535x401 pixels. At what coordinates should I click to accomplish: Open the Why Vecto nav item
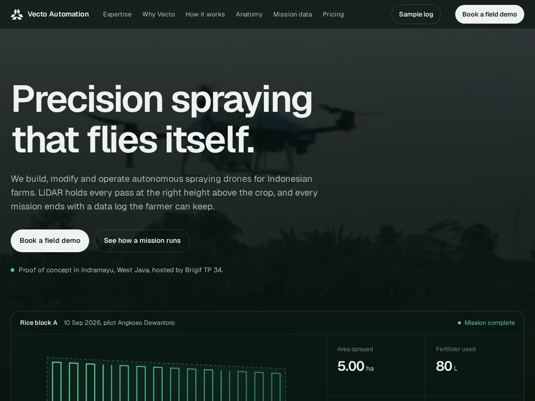point(158,14)
